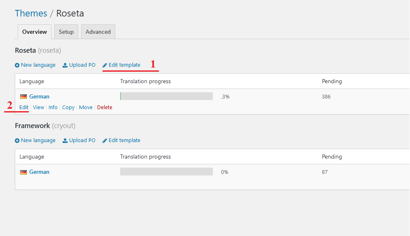Open the Roseta German language link
Image resolution: width=410 pixels, height=236 pixels.
point(39,96)
